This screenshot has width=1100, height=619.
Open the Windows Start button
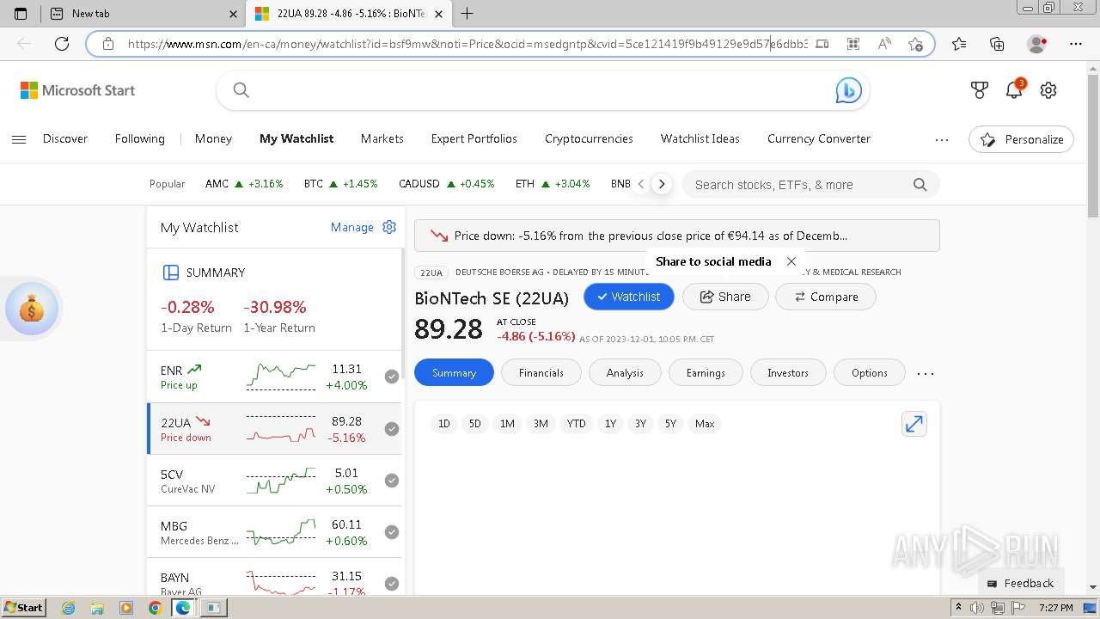[23, 608]
